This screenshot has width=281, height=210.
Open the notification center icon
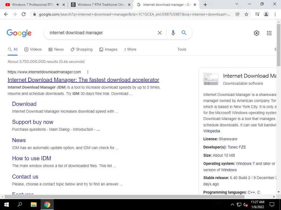point(272,205)
